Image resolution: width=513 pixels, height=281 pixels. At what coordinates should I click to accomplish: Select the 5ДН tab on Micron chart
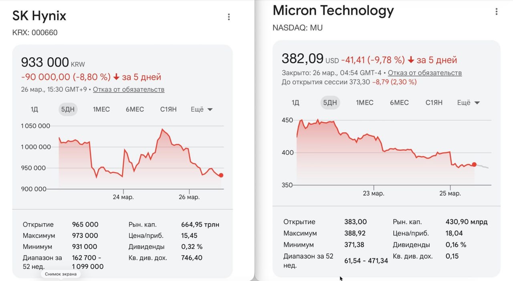(x=329, y=103)
